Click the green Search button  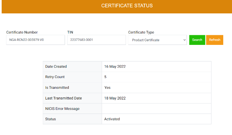(x=197, y=40)
